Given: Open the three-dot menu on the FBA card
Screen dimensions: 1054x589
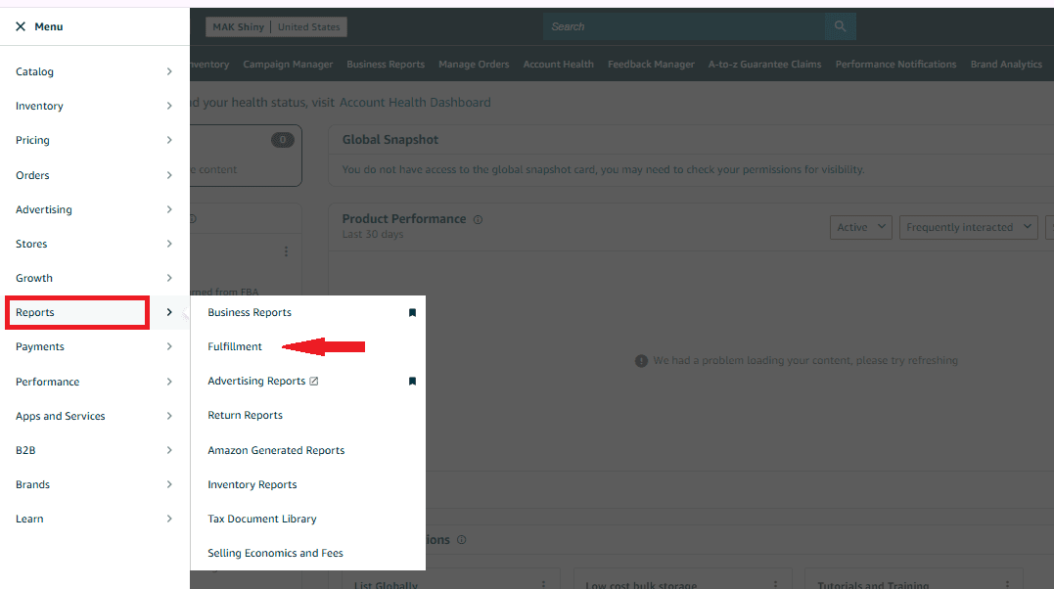Looking at the screenshot, I should tap(286, 251).
